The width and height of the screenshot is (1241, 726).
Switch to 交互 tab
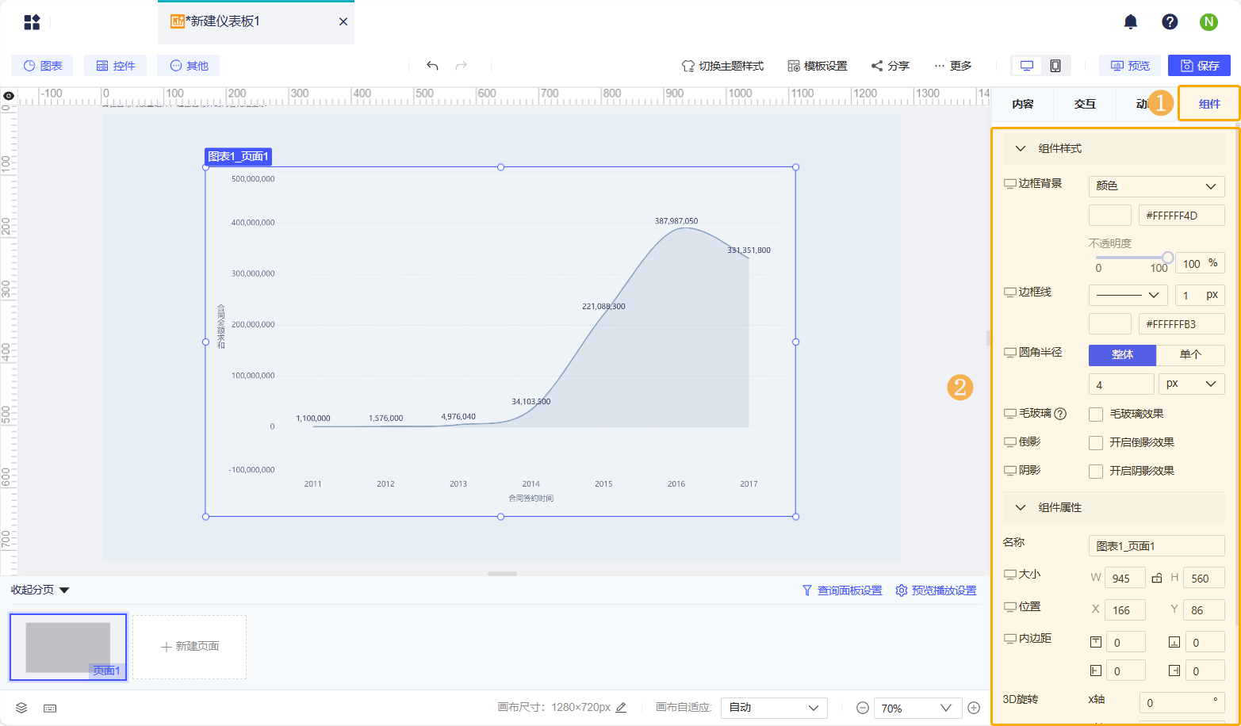pyautogui.click(x=1085, y=104)
